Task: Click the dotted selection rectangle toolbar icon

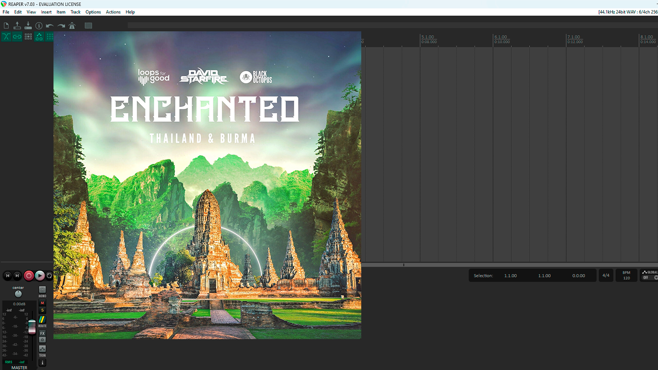Action: pyautogui.click(x=89, y=26)
